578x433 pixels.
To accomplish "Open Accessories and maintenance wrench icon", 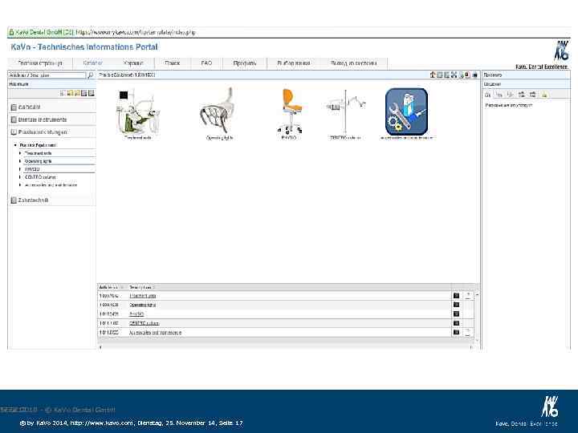I will [x=406, y=111].
